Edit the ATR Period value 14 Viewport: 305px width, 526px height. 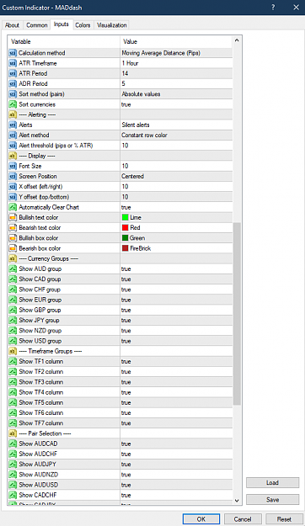tap(176, 73)
